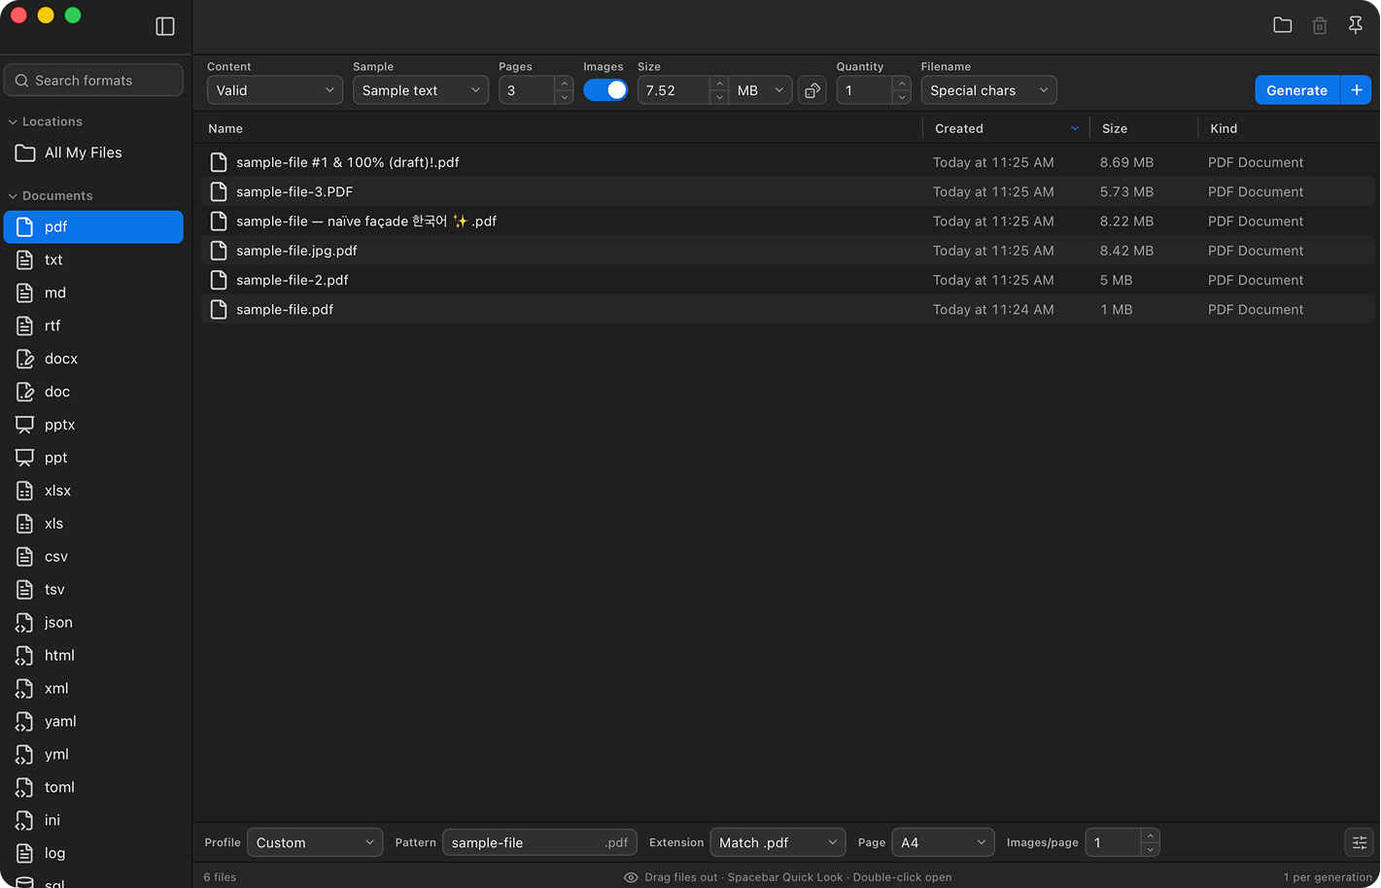The image size is (1381, 888).
Task: Click the 8.42 MB size cell
Action: click(1126, 251)
